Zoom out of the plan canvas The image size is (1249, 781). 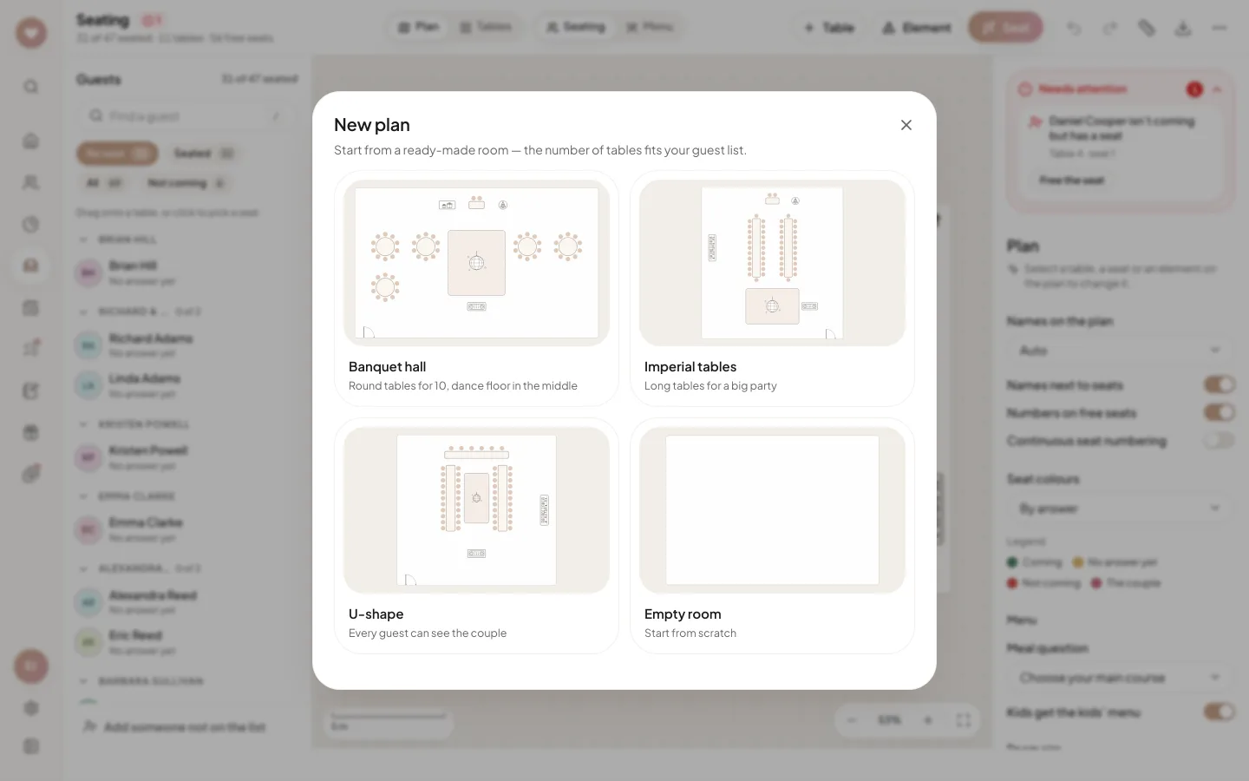[852, 720]
